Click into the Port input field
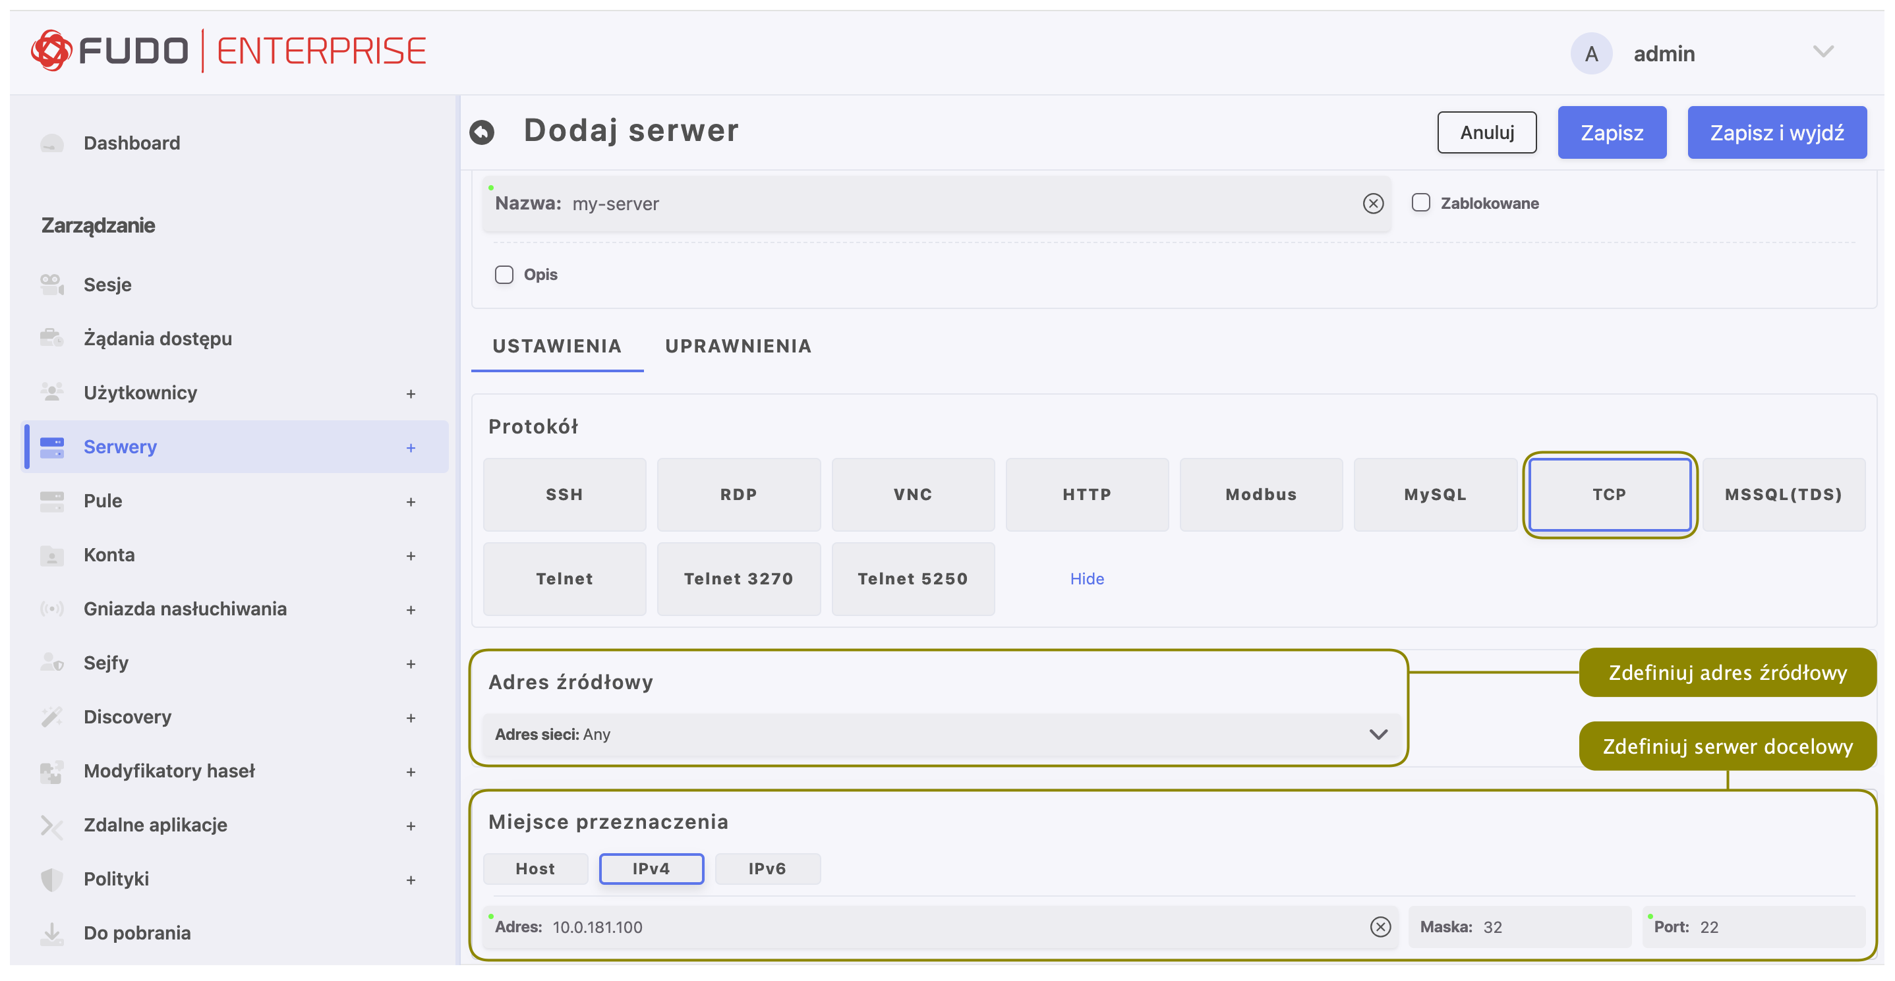Viewport: 1895px width, 981px height. pyautogui.click(x=1754, y=926)
